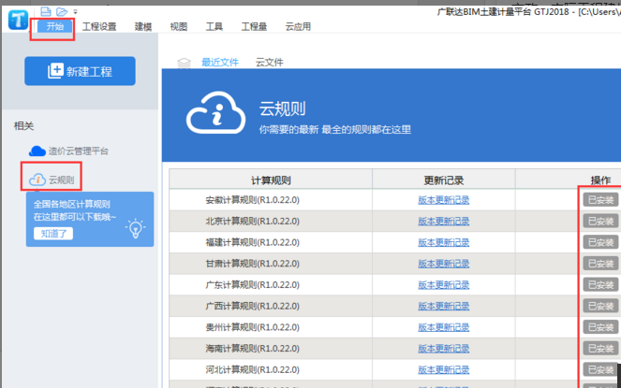Open 版本更新记录 for 广西计算规则
Viewport: 621px width, 388px height.
click(x=444, y=306)
